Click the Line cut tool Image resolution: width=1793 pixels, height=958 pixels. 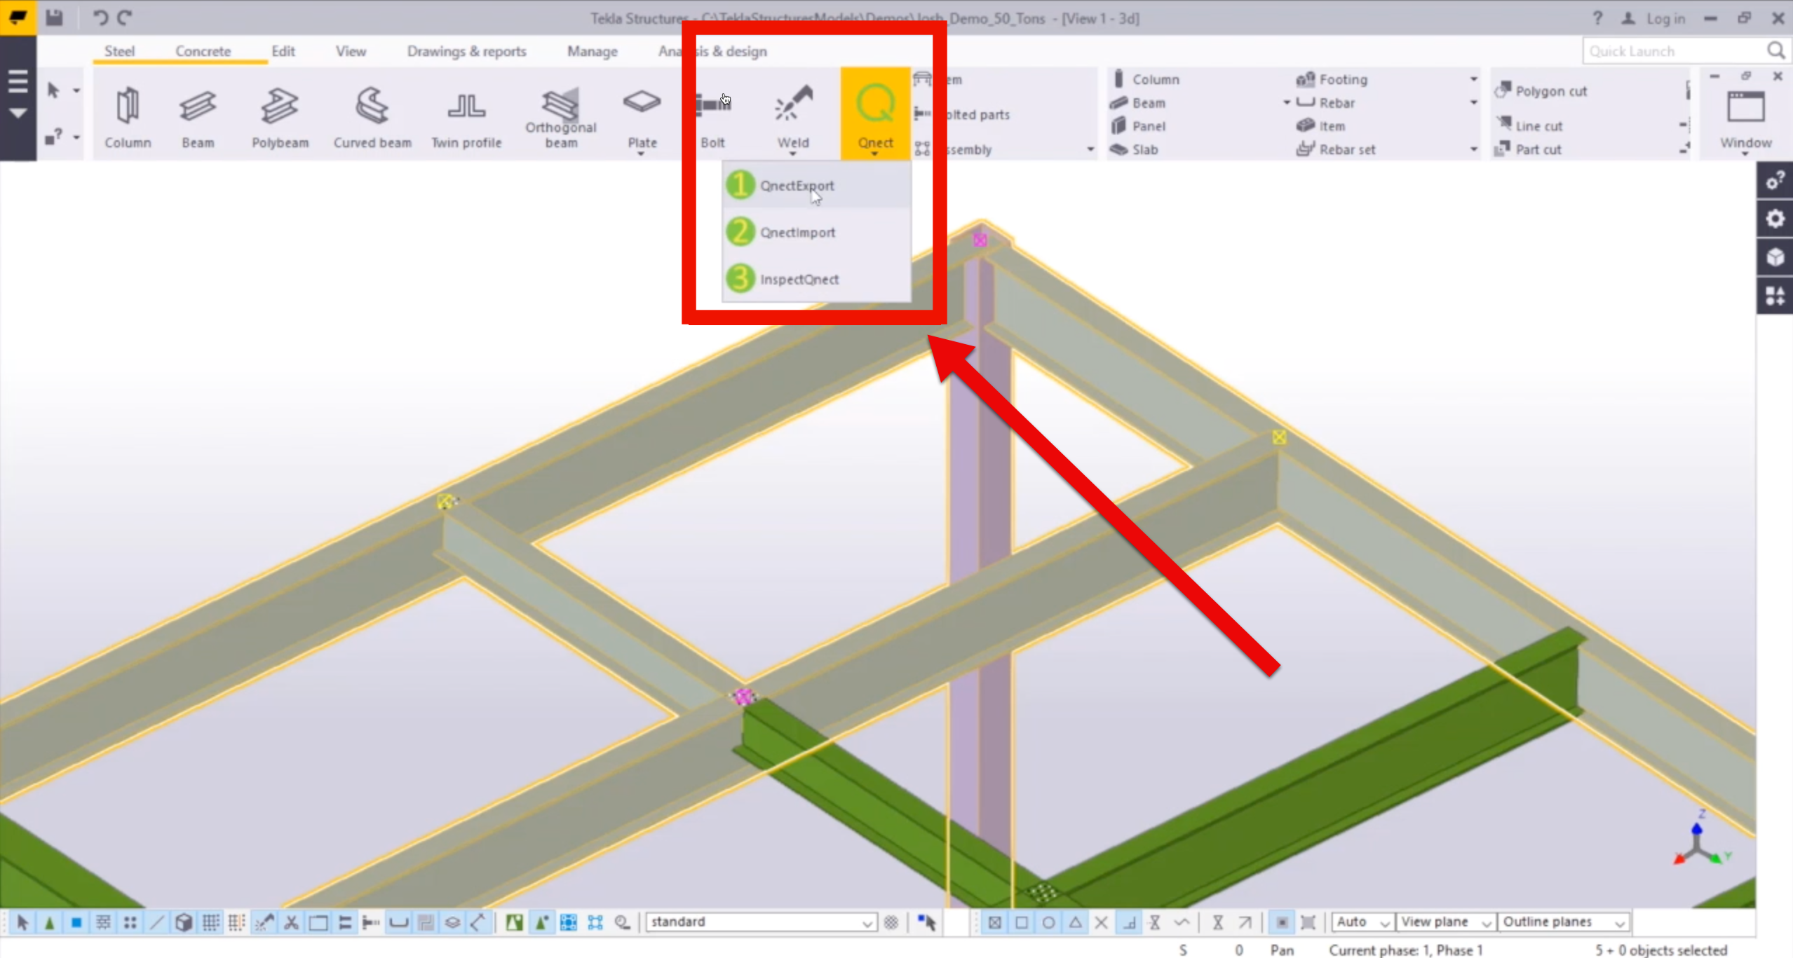(1529, 125)
